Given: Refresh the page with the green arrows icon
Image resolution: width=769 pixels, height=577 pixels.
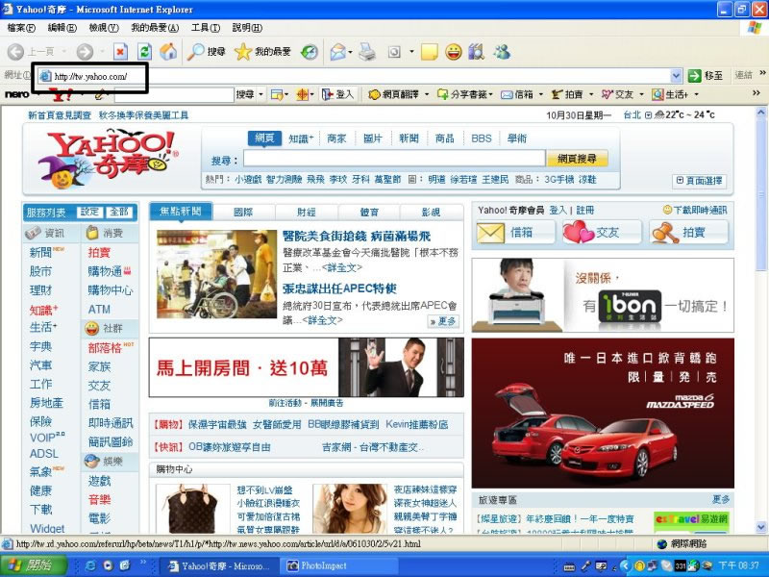Looking at the screenshot, I should pos(145,52).
